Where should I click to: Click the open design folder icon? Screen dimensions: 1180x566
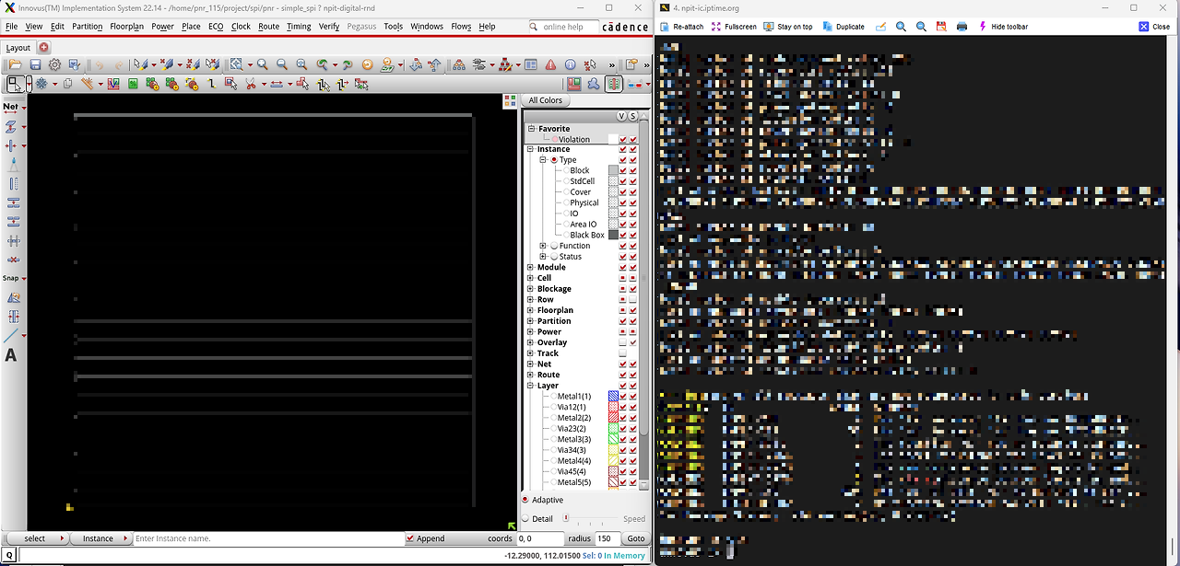coord(15,65)
